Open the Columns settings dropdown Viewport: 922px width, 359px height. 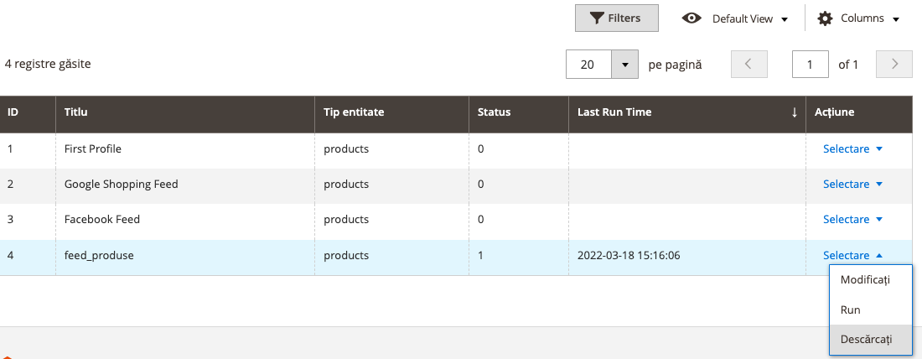[x=858, y=18]
